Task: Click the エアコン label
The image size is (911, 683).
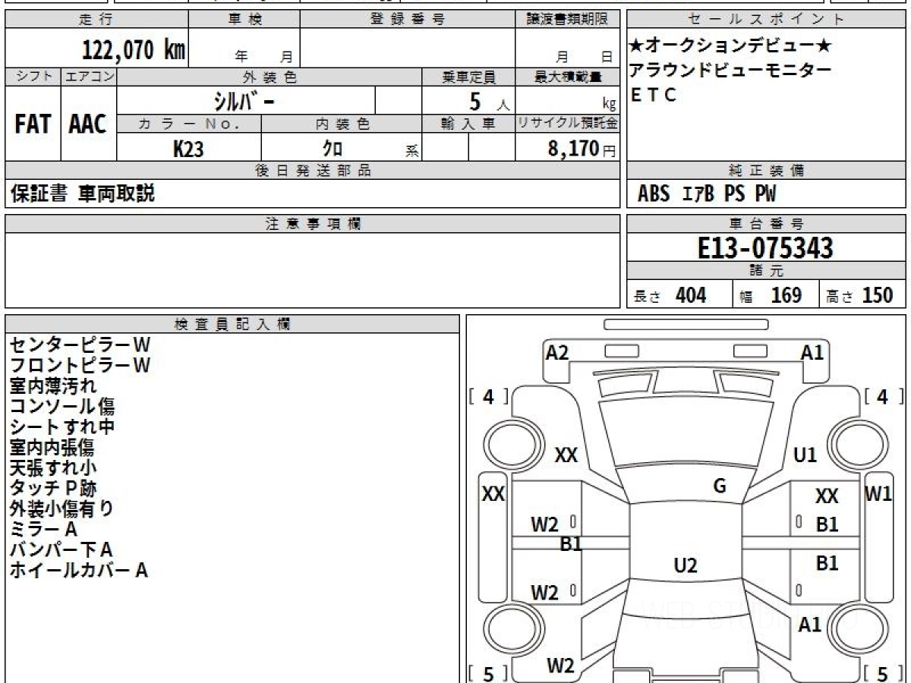Action: [x=89, y=77]
